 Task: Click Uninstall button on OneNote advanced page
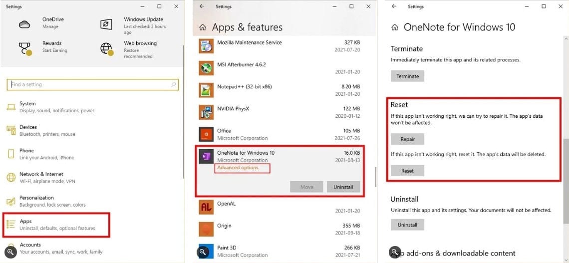point(407,225)
